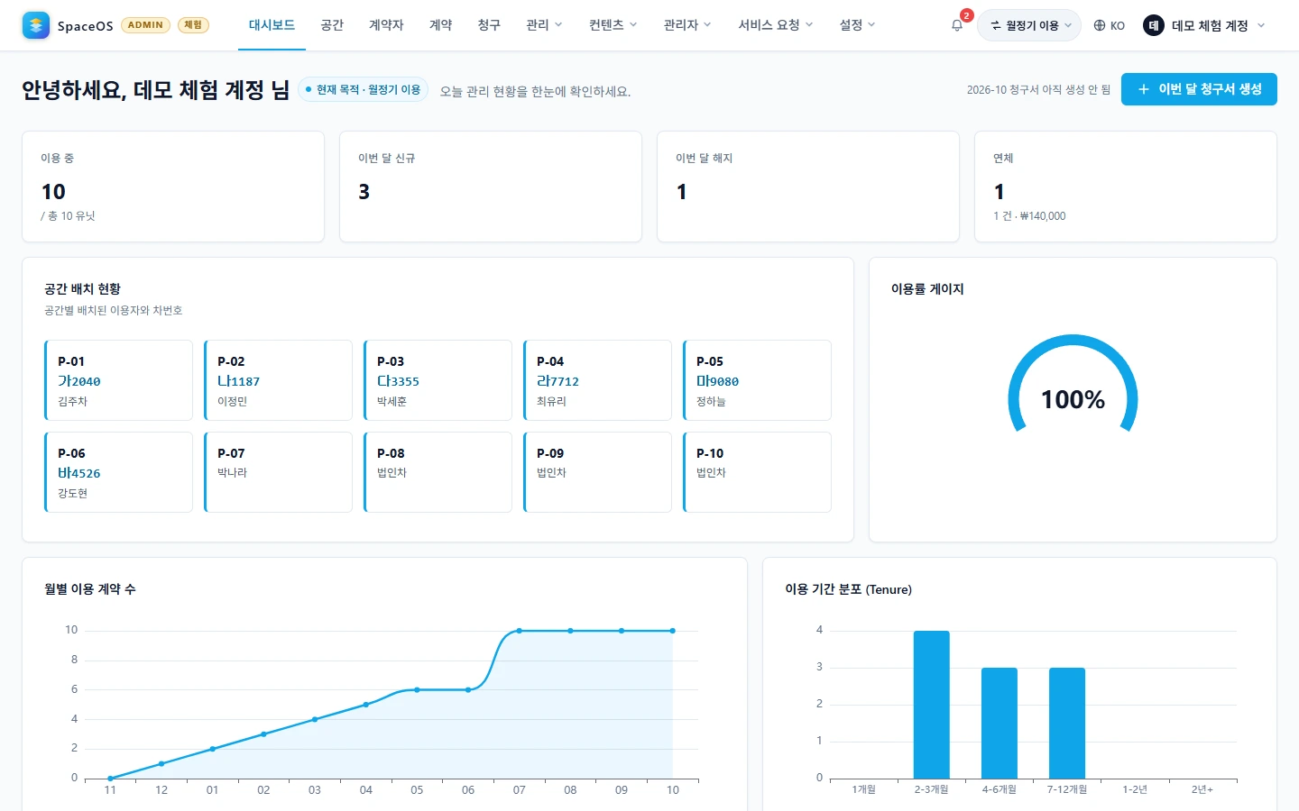This screenshot has width=1299, height=811.
Task: Click the 체험 badge
Action: click(193, 25)
